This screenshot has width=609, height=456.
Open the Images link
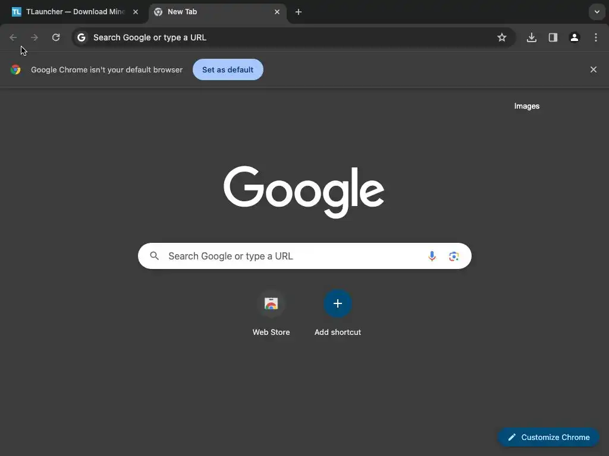pyautogui.click(x=527, y=106)
